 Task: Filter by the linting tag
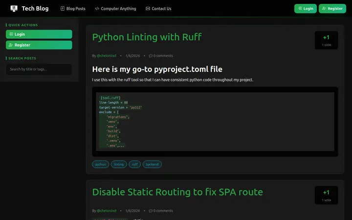[119, 164]
